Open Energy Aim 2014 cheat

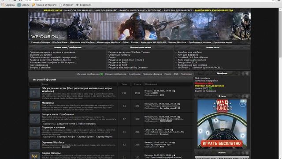coord(187,62)
